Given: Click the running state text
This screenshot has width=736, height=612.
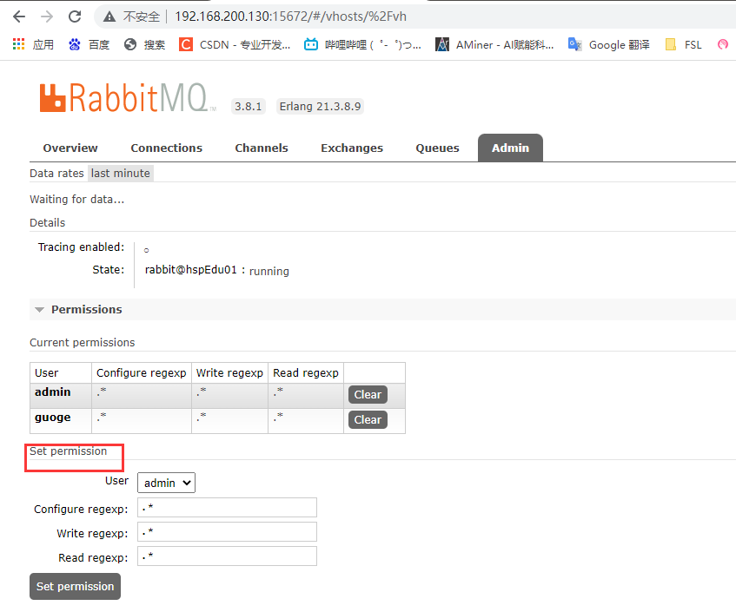Looking at the screenshot, I should click(x=269, y=271).
